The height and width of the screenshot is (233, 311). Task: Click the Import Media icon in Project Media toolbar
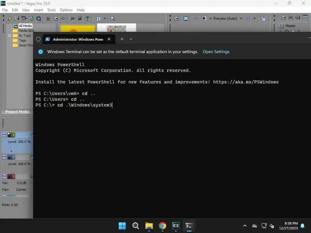click(16, 19)
